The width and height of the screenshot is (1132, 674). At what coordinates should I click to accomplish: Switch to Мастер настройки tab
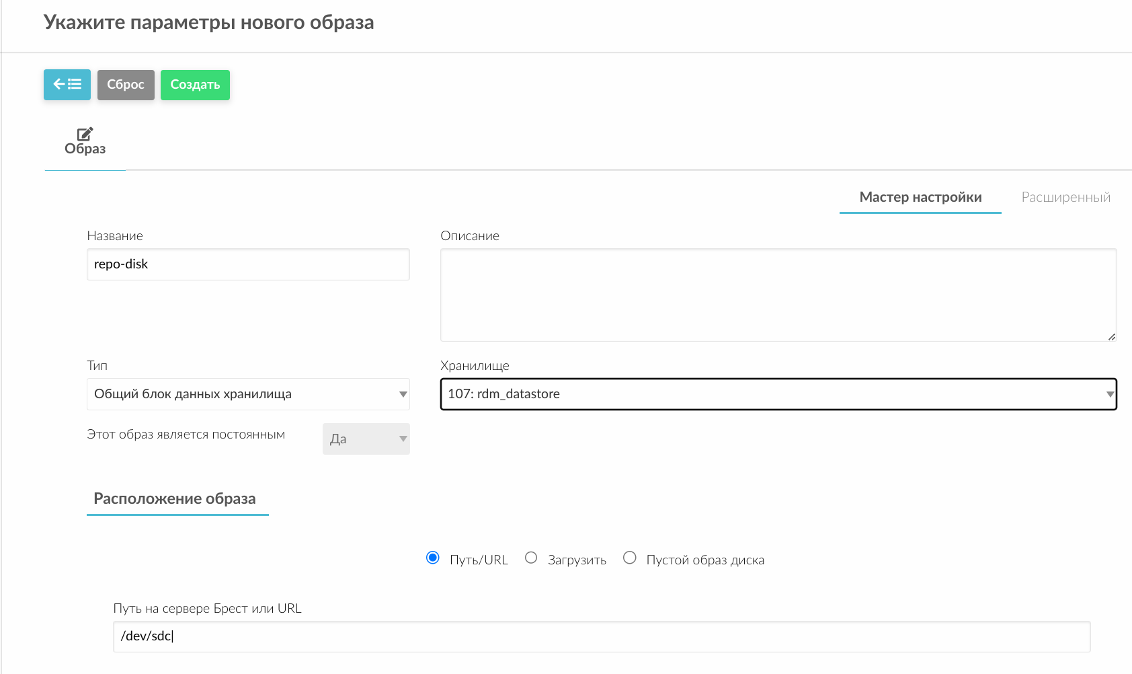click(x=920, y=197)
